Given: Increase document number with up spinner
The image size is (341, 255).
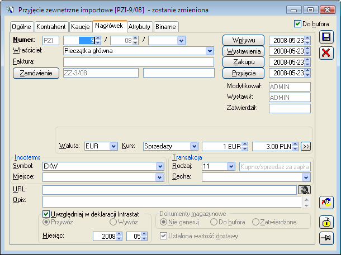Looking at the screenshot, I should pyautogui.click(x=98, y=39).
